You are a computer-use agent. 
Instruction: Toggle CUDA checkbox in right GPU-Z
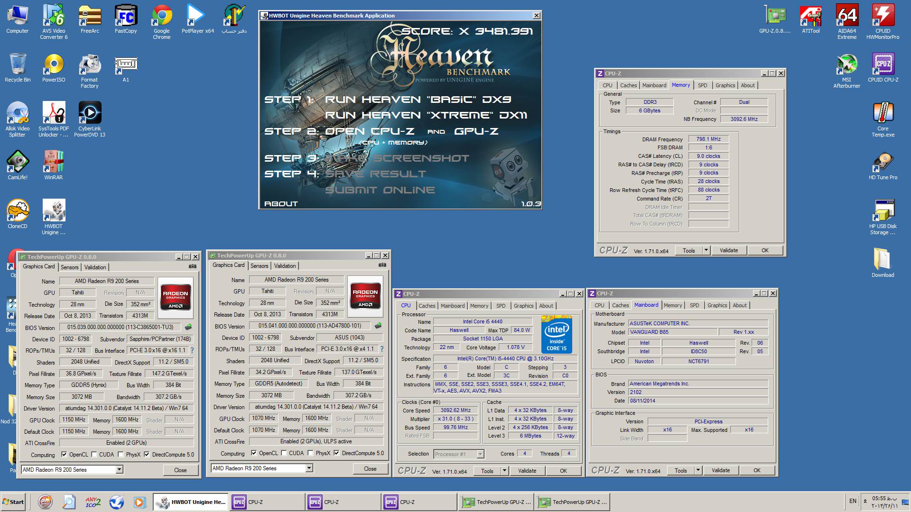[284, 453]
